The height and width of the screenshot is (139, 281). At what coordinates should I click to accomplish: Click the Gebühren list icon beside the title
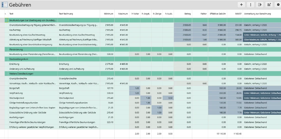click(4, 5)
